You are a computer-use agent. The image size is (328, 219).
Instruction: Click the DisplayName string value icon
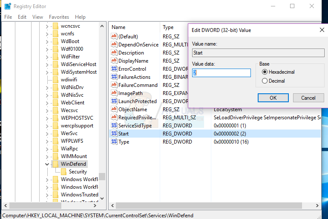point(114,61)
